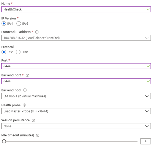This screenshot has height=145, width=153.
Task: Click the checkmark in the Port field
Action: pyautogui.click(x=148, y=66)
